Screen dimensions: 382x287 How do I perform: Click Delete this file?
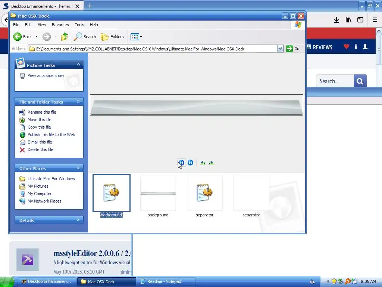pyautogui.click(x=40, y=149)
